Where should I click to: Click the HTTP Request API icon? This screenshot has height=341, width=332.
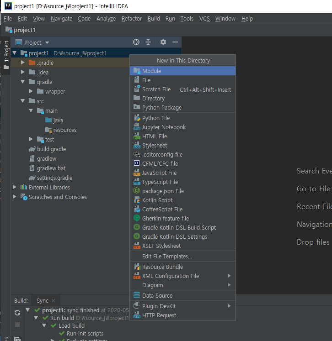click(137, 315)
